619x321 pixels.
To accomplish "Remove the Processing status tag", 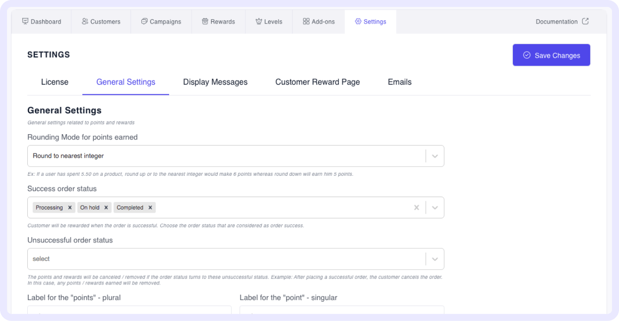I will (x=70, y=208).
